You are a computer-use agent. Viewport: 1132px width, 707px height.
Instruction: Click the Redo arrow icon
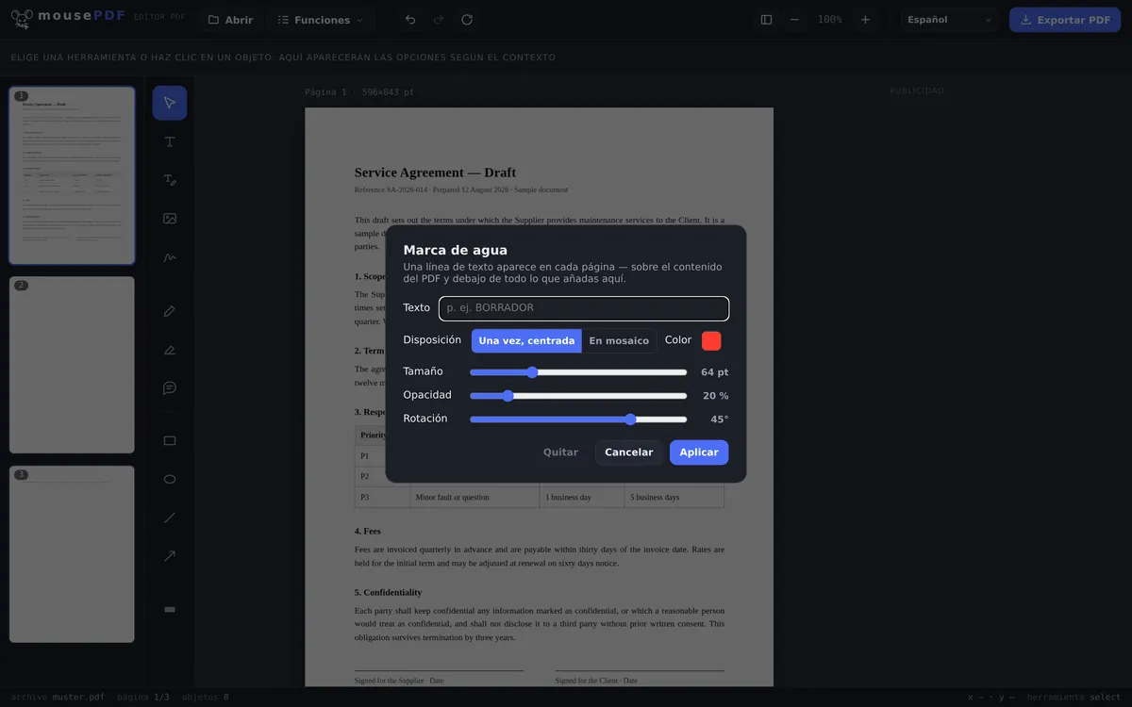click(x=439, y=20)
